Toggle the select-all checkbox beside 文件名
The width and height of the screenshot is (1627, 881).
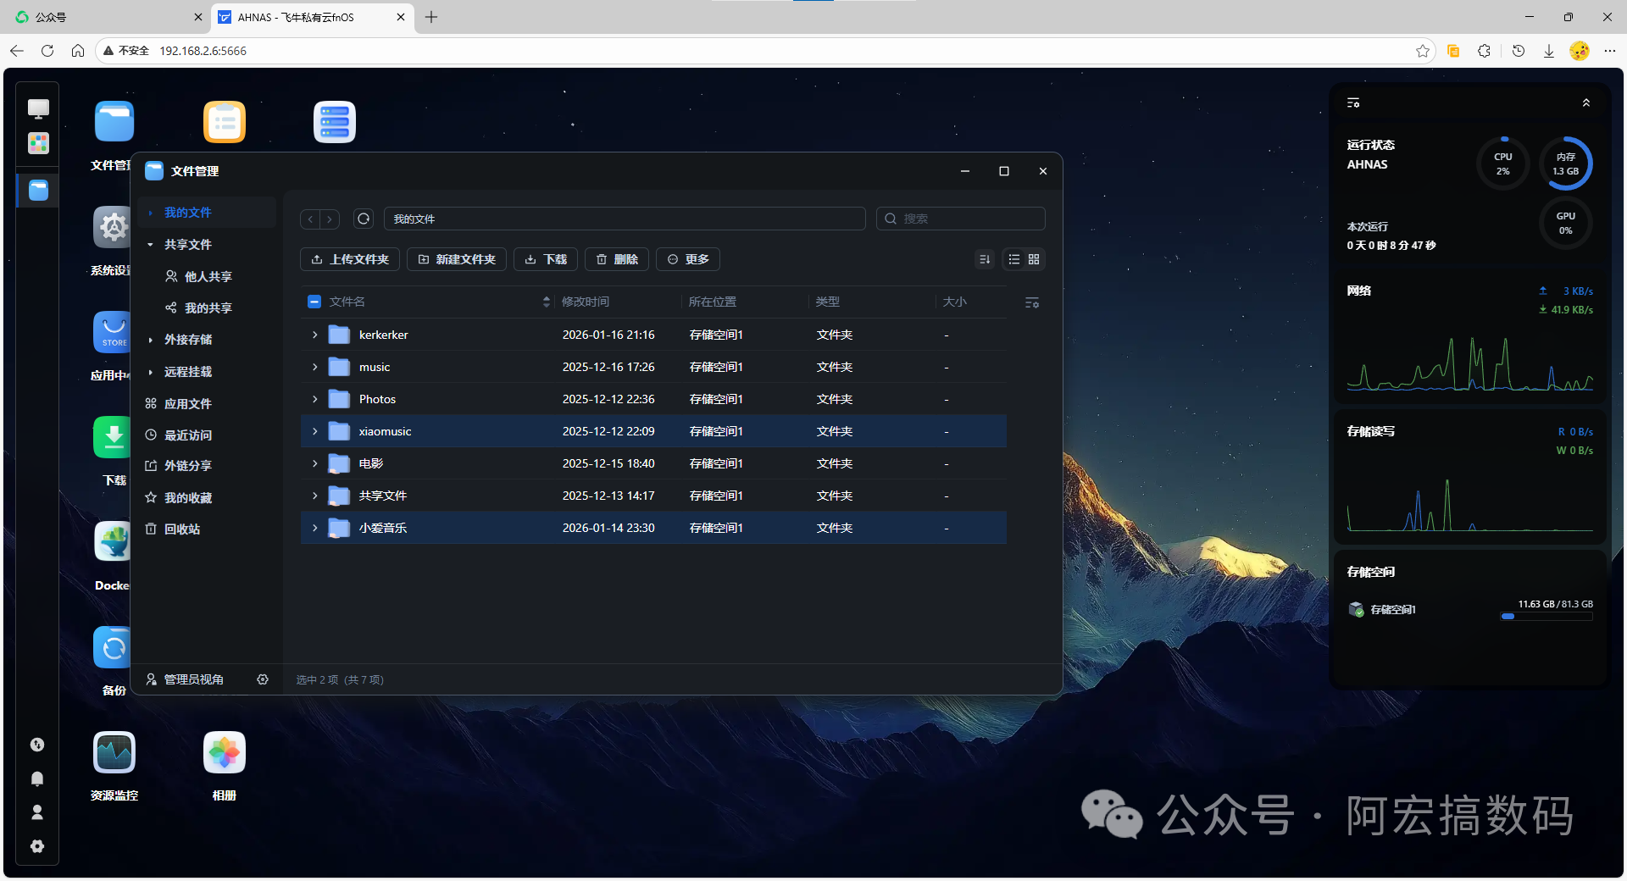314,302
